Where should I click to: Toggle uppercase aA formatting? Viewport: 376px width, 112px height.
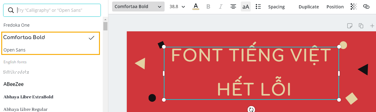(x=246, y=7)
